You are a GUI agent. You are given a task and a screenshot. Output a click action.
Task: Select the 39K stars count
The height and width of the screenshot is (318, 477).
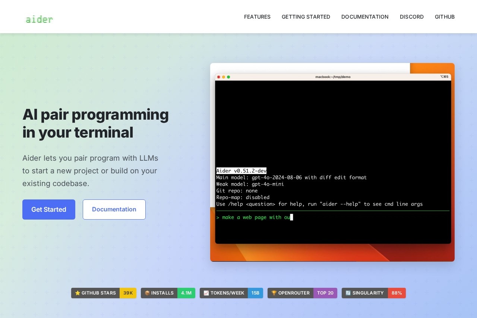128,293
